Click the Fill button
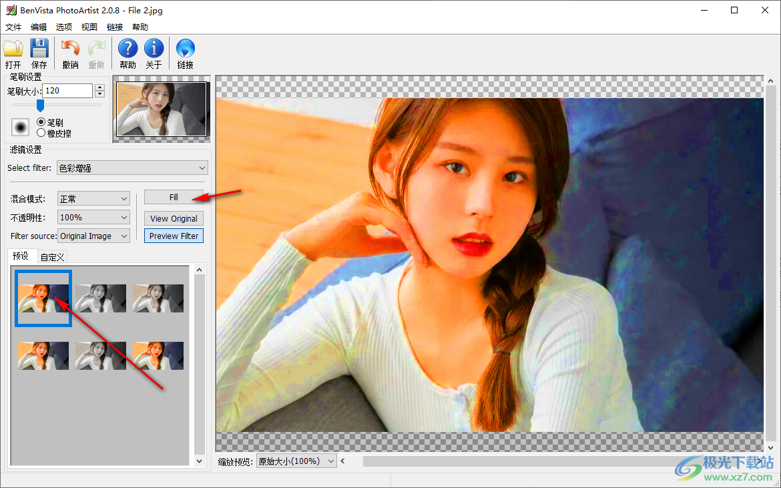 click(174, 197)
